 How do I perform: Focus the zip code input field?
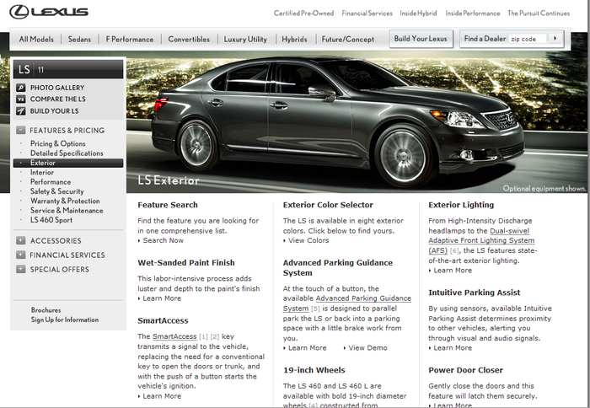point(527,39)
